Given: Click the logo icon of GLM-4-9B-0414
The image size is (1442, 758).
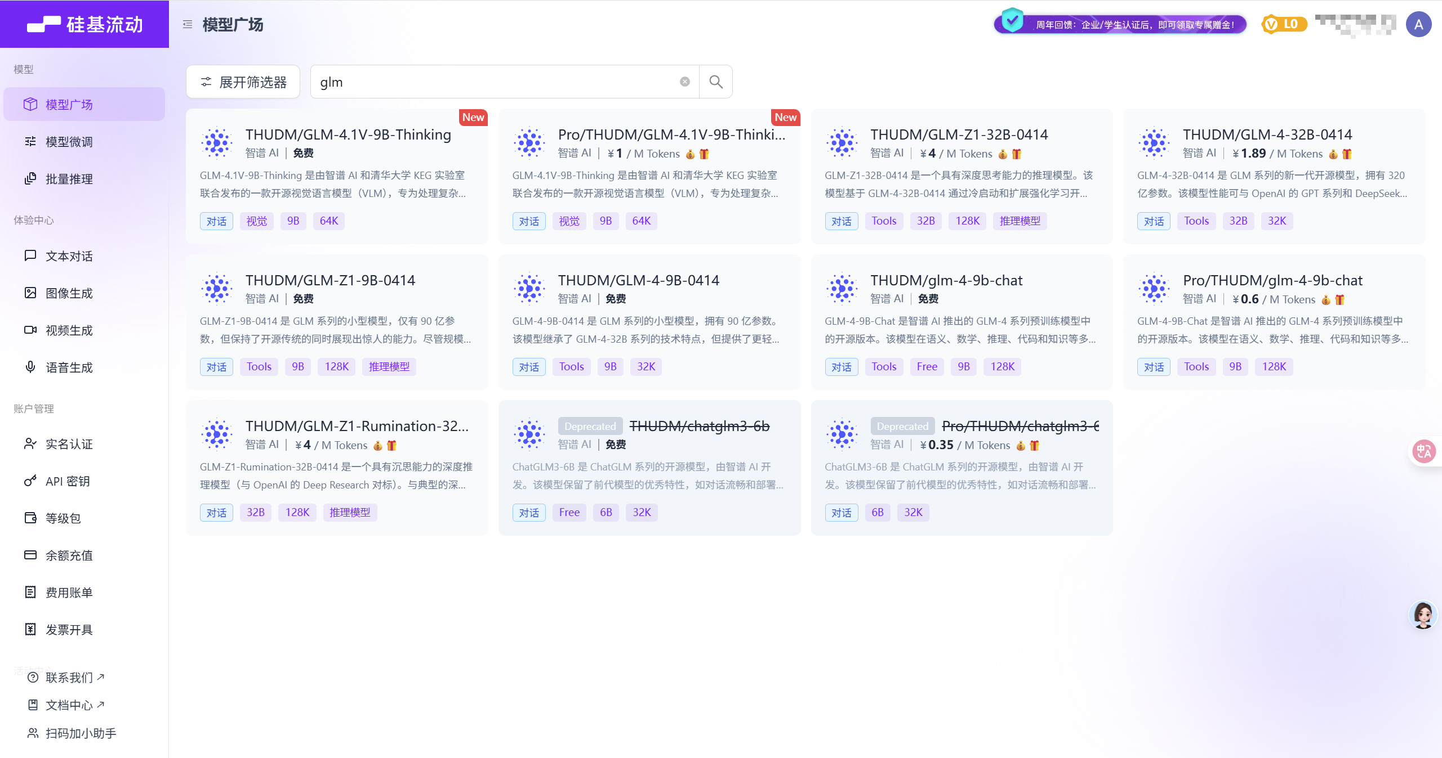Looking at the screenshot, I should point(529,289).
